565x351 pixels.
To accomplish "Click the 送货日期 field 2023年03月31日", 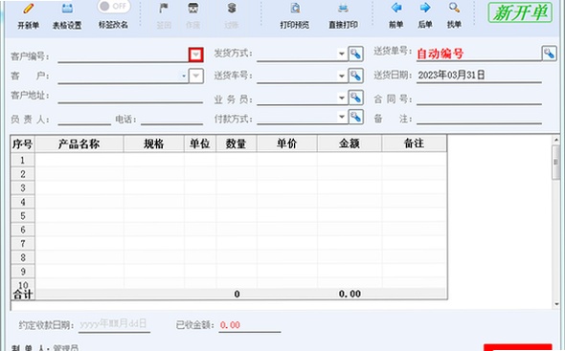I will pos(479,76).
